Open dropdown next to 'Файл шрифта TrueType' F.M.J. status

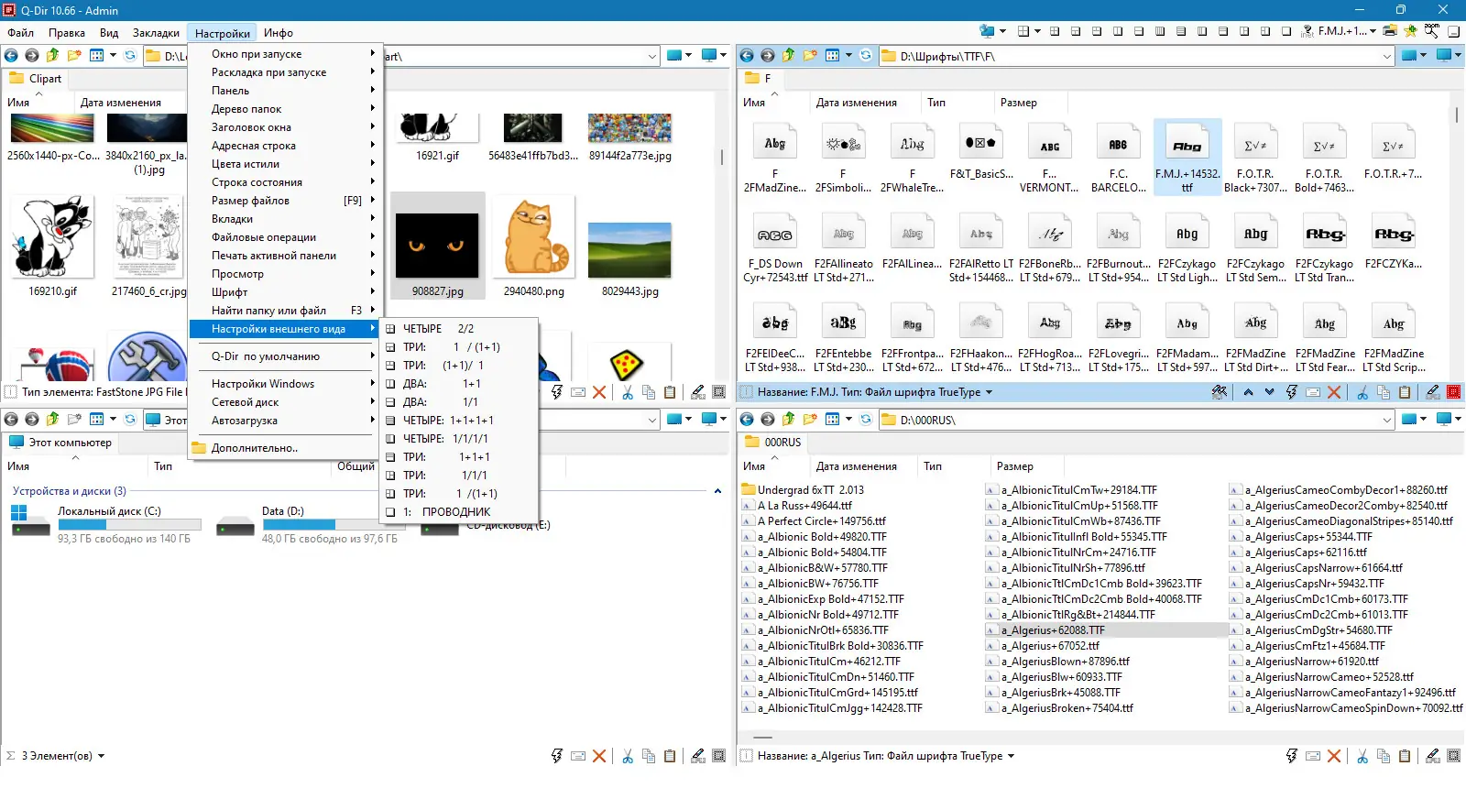coord(989,392)
